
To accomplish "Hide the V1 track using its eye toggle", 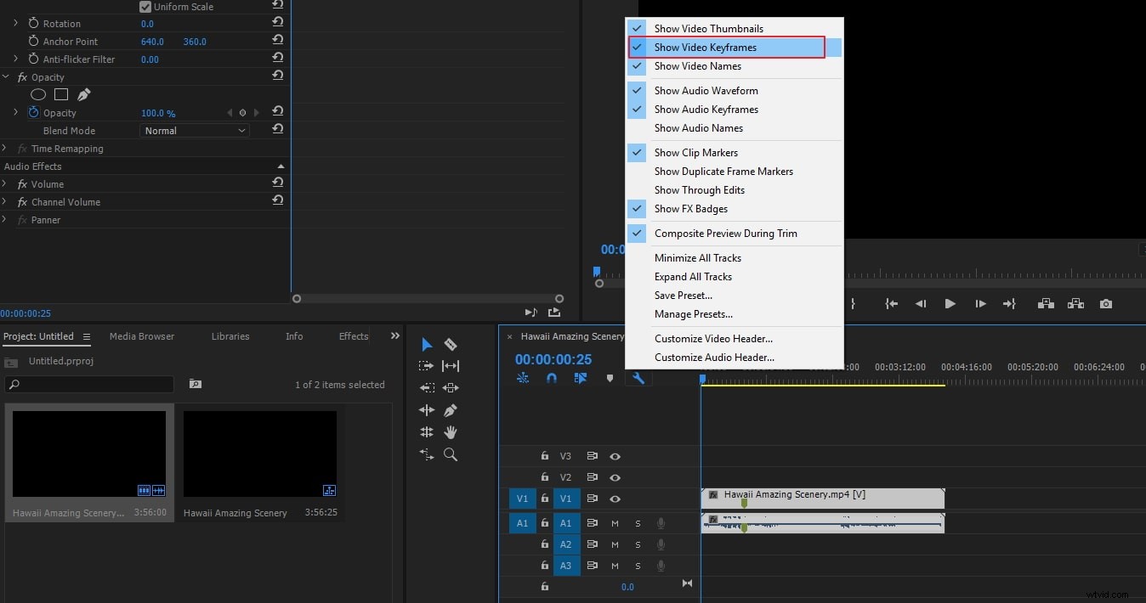I will [615, 499].
